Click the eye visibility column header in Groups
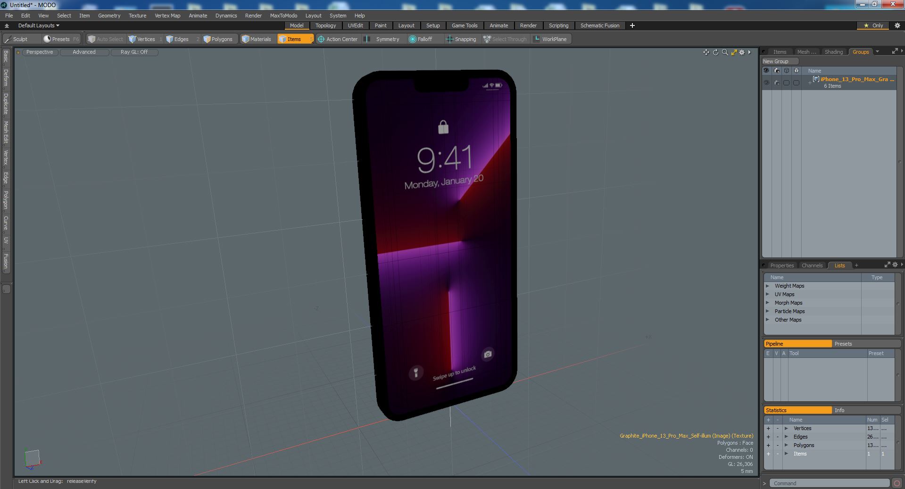 click(766, 71)
